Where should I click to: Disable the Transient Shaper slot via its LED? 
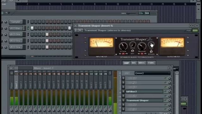tap(165, 100)
